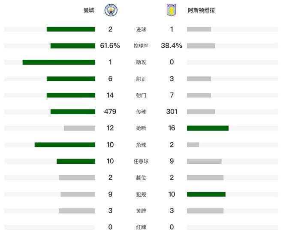Image resolution: width=283 pixels, height=238 pixels.
Task: Click the Manchester City club crest
Action: point(111,10)
